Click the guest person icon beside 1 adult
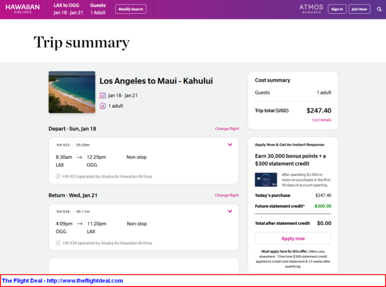Image resolution: width=386 pixels, height=287 pixels. click(x=103, y=106)
